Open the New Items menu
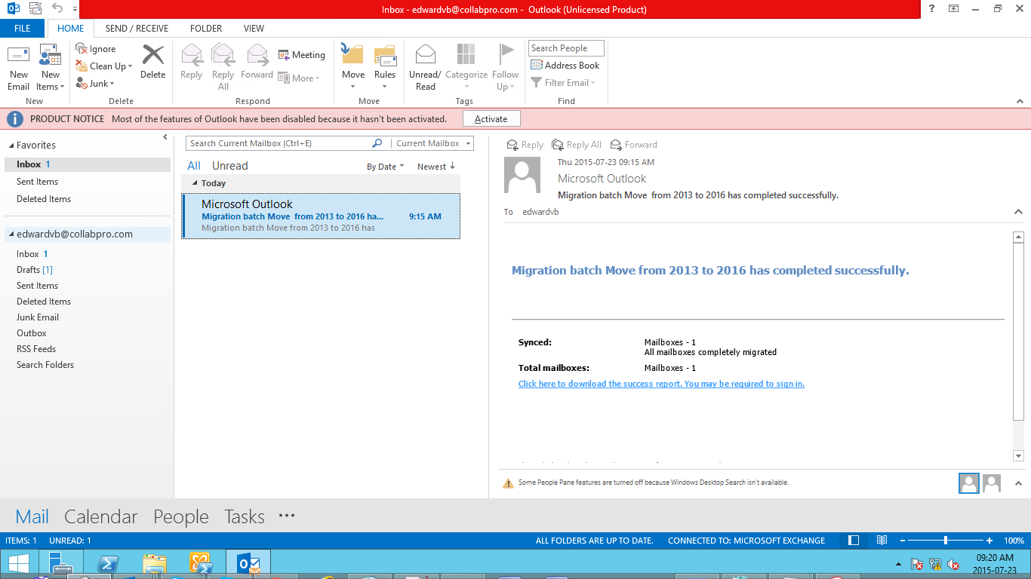Image resolution: width=1031 pixels, height=579 pixels. click(x=51, y=68)
